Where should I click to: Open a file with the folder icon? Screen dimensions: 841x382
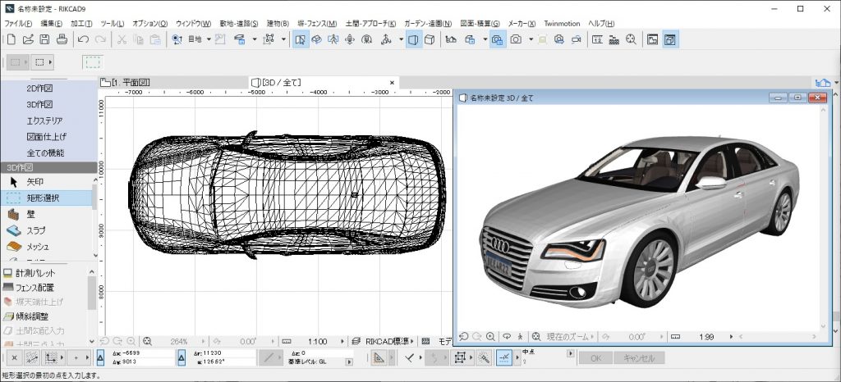pos(28,39)
